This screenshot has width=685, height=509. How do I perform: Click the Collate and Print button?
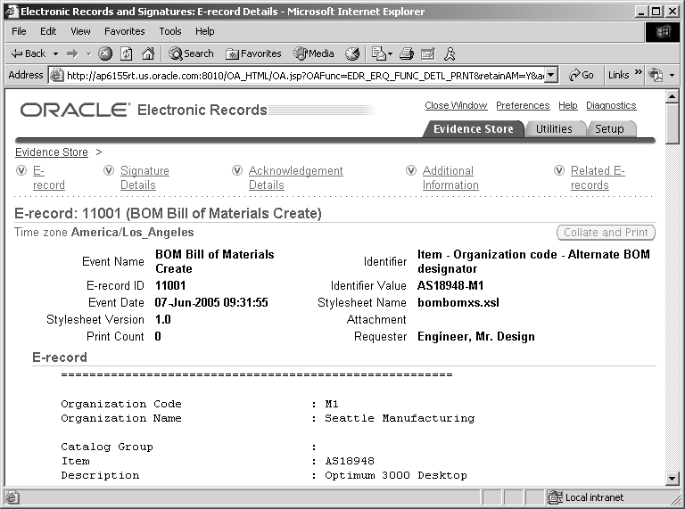(606, 233)
